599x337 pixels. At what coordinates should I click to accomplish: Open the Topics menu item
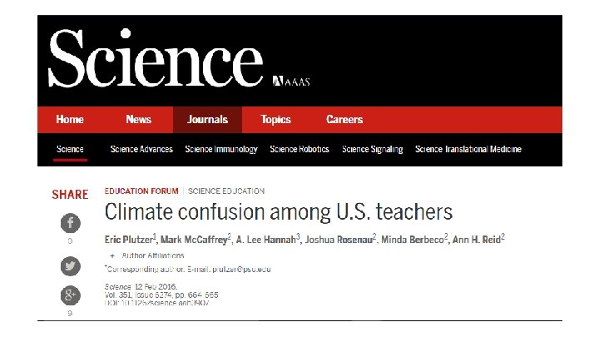click(x=276, y=120)
